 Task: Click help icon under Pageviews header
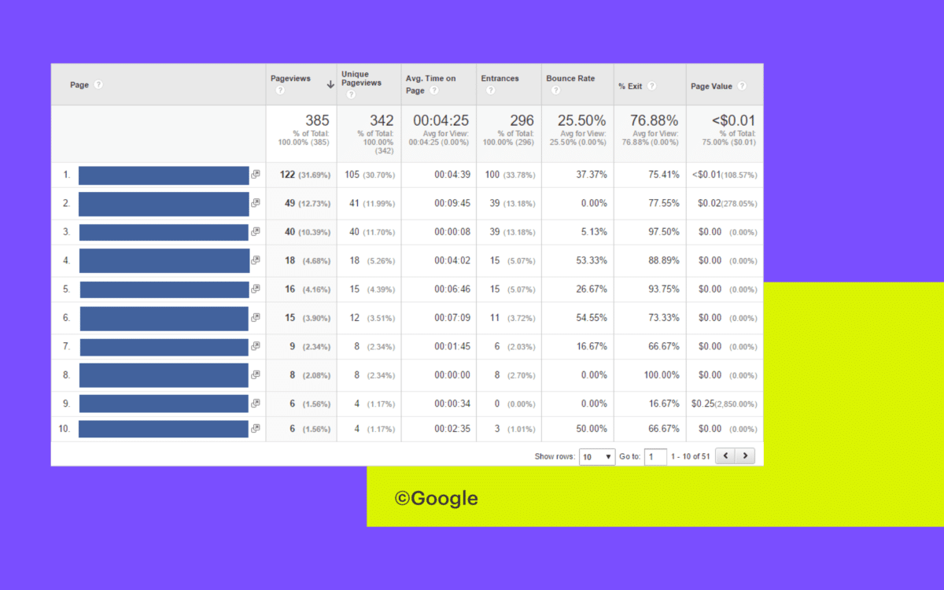(x=279, y=91)
